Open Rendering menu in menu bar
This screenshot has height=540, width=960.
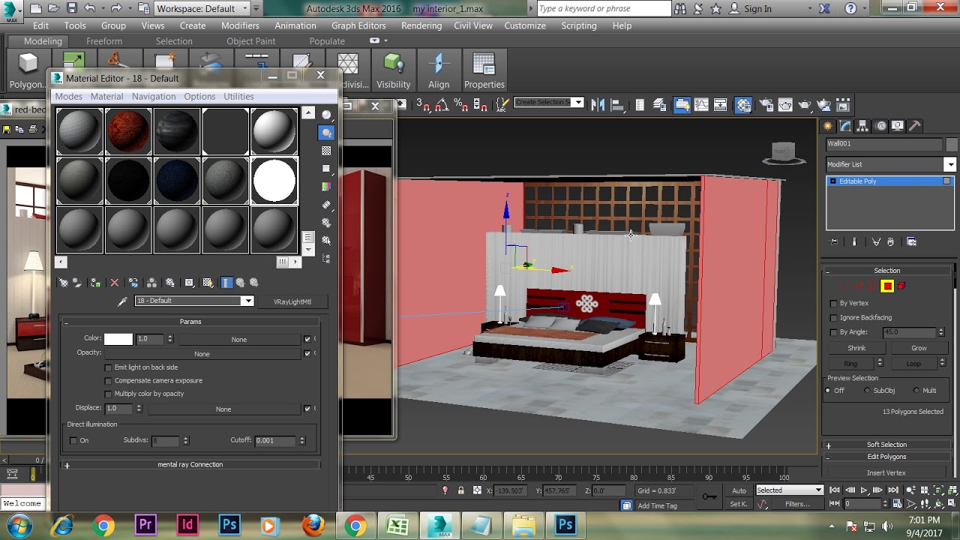pos(421,25)
